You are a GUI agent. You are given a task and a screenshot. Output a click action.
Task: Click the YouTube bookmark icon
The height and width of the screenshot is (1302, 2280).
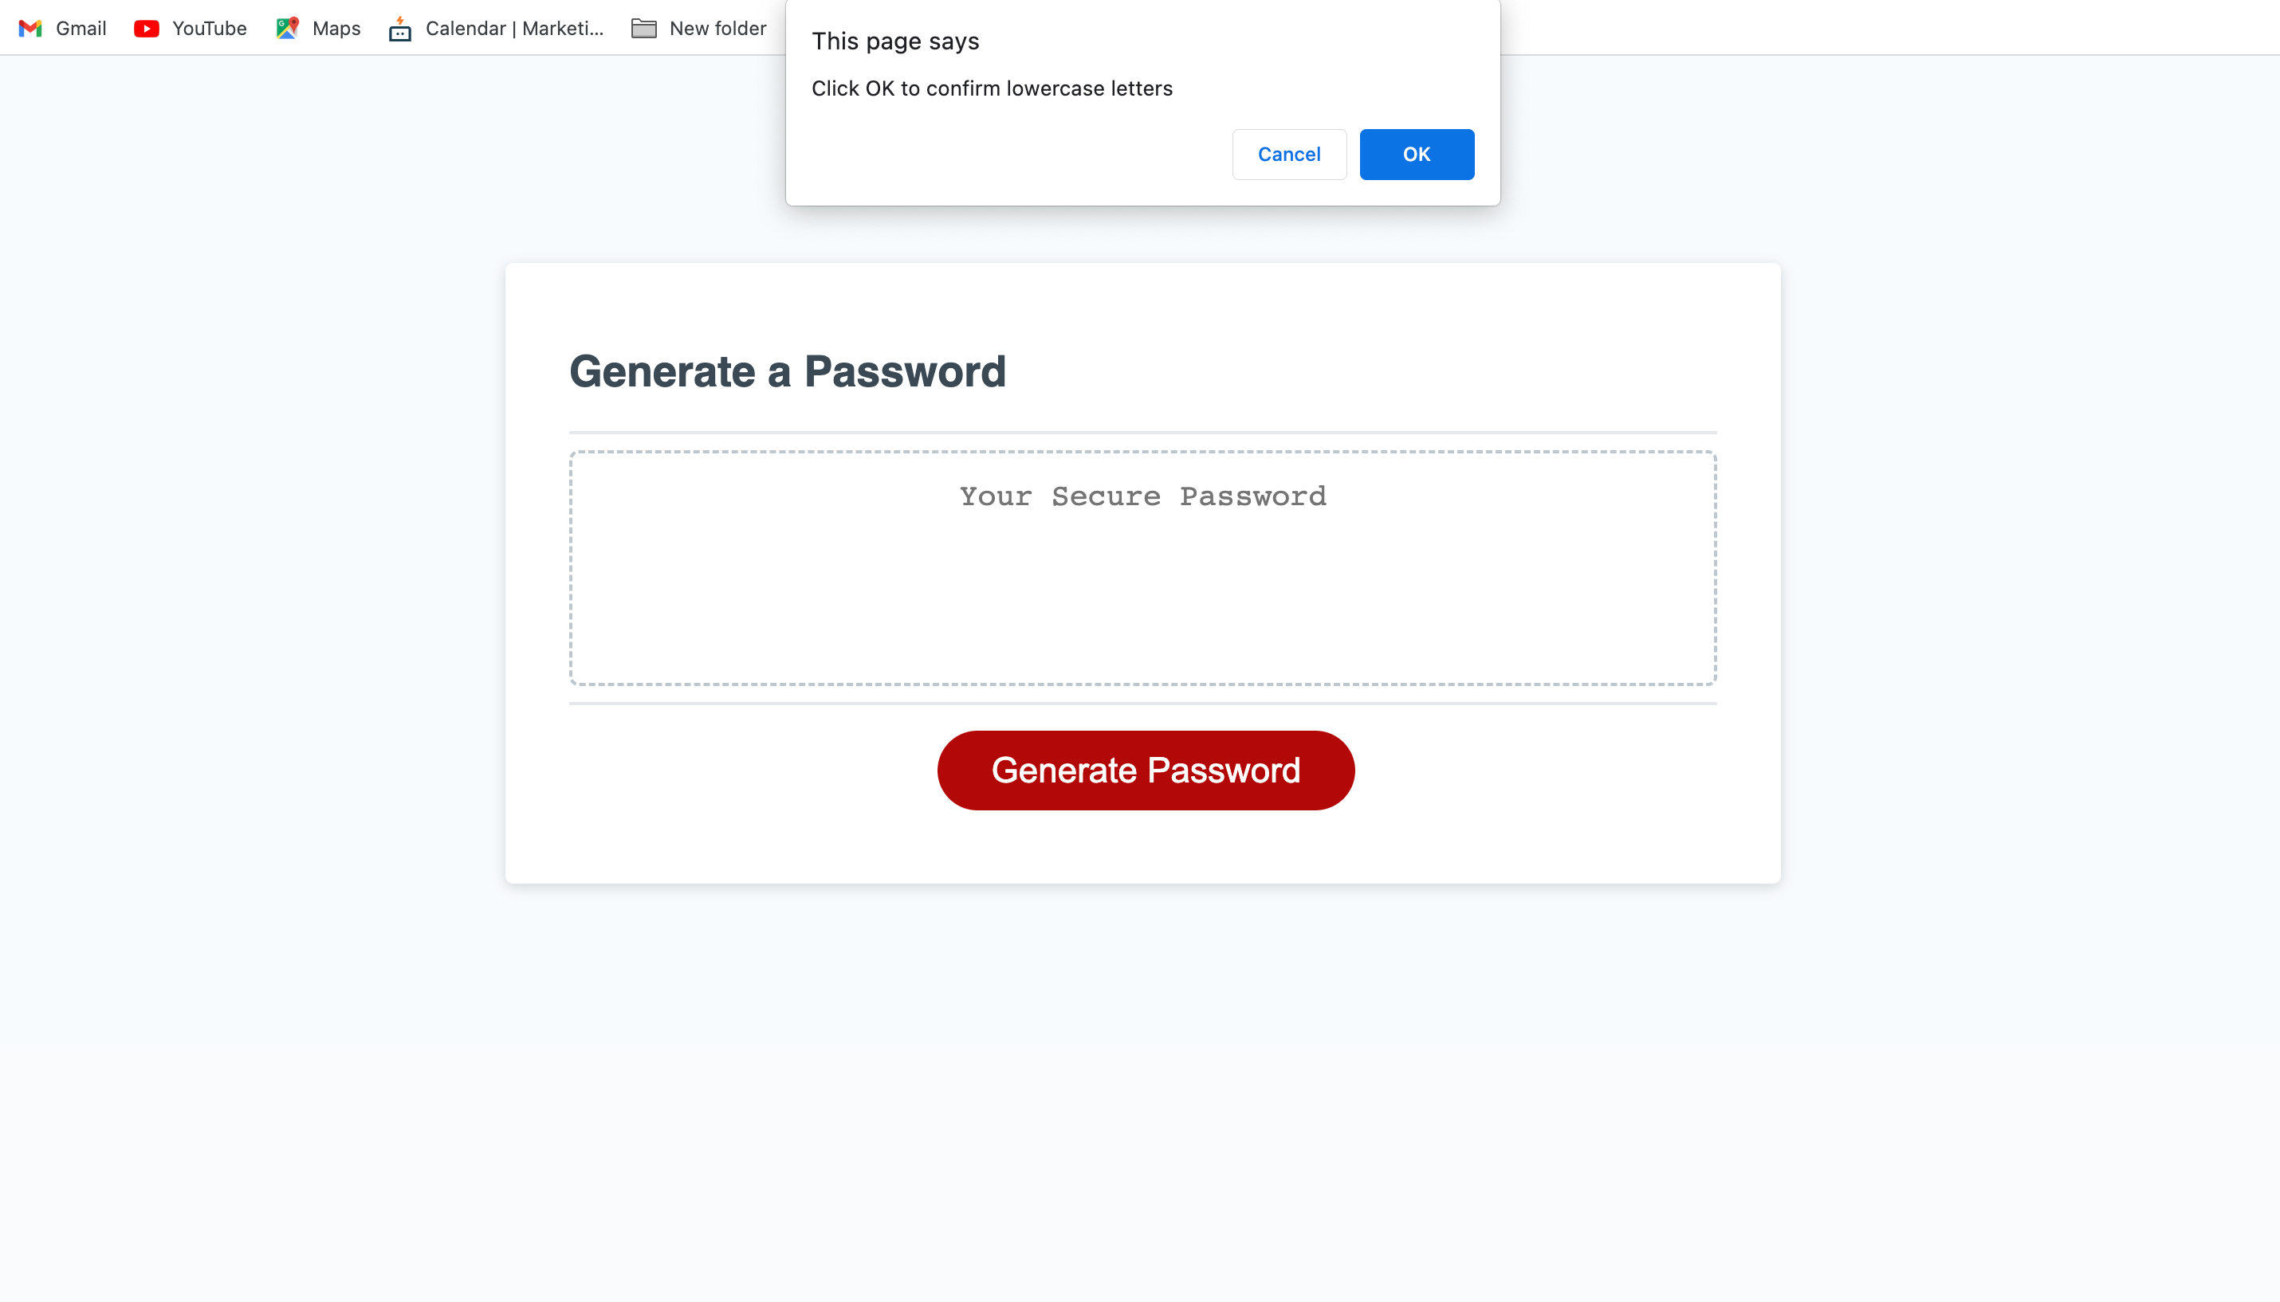(x=146, y=28)
